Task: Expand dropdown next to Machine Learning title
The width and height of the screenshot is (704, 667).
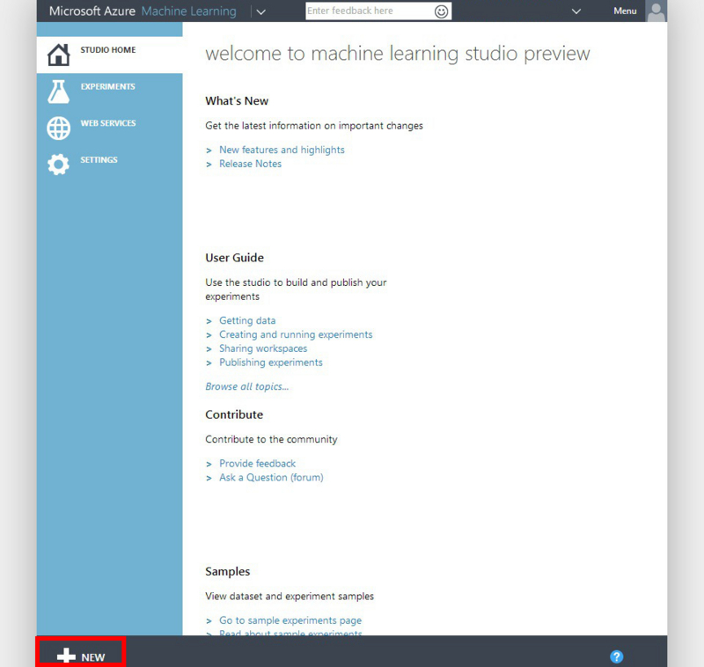Action: [x=260, y=12]
